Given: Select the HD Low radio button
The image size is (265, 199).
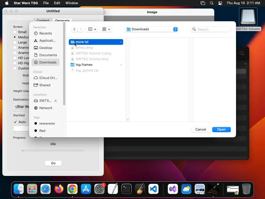Looking at the screenshot, I should [15, 58].
